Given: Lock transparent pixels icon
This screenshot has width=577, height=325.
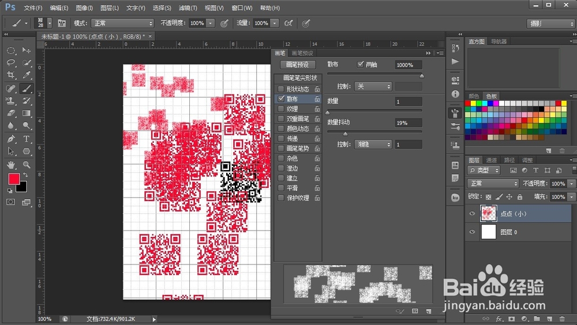Looking at the screenshot, I should pyautogui.click(x=488, y=197).
